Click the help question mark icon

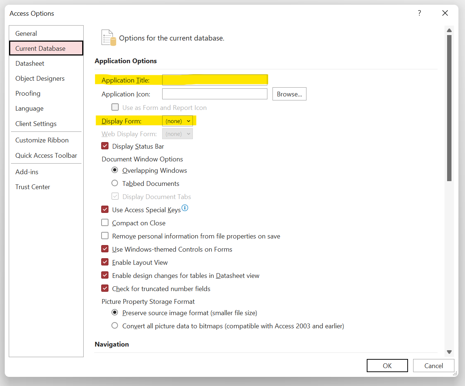click(419, 13)
